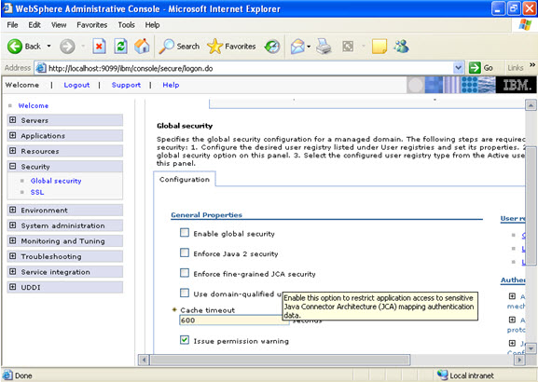The height and width of the screenshot is (382, 538).
Task: Check Enforce Java 2 security
Action: (185, 252)
